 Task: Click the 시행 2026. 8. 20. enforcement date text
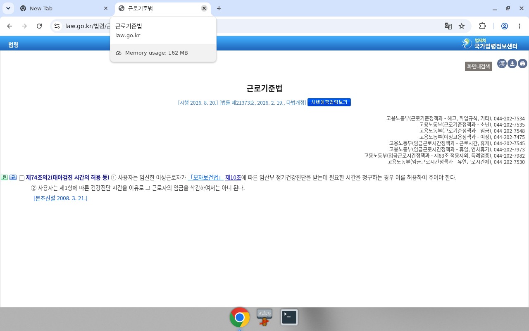(198, 103)
